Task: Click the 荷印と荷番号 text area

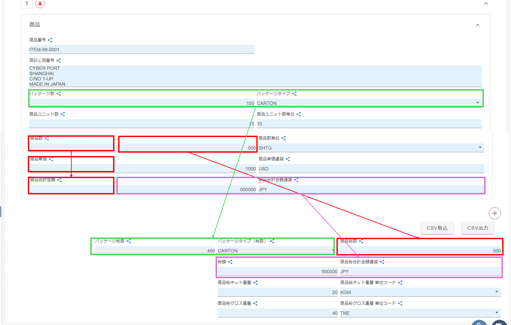Action: [255, 76]
